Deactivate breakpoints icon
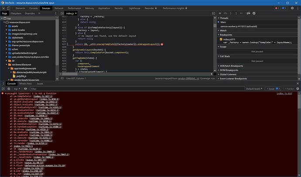The height and width of the screenshot is (177, 301). (248, 13)
